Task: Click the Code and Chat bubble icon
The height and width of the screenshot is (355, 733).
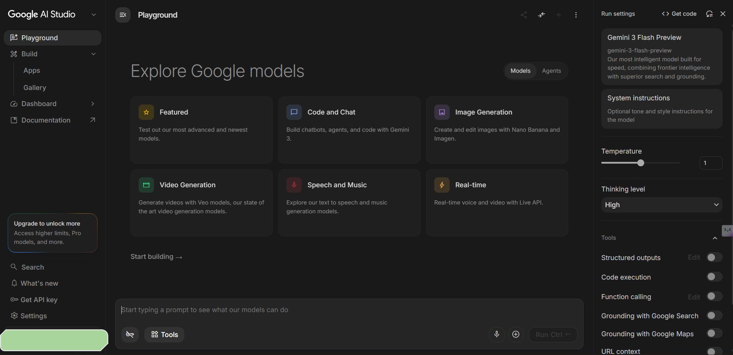Action: click(x=294, y=112)
